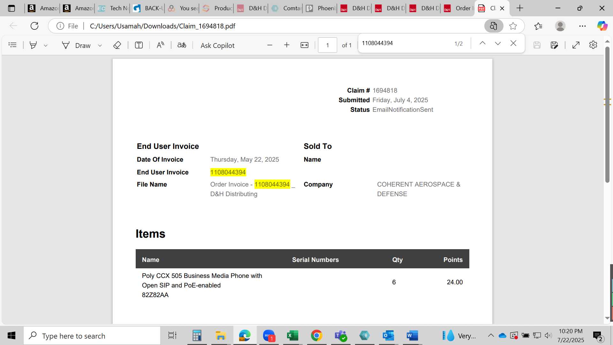Switch to the Order tab
Viewport: 613px width, 345px height.
(459, 8)
